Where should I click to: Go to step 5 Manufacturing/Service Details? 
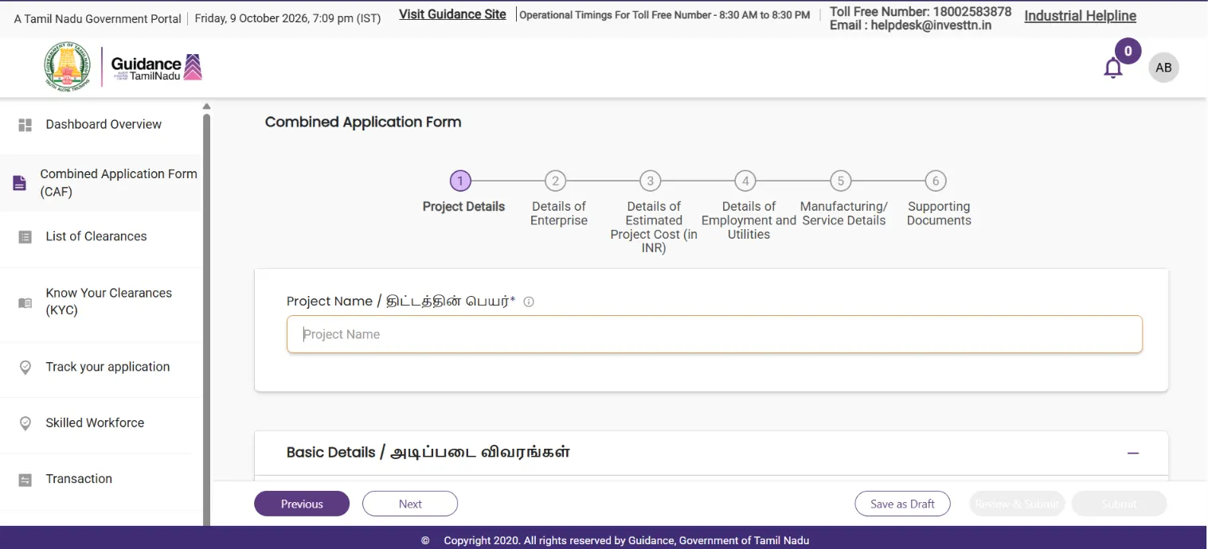pos(840,181)
